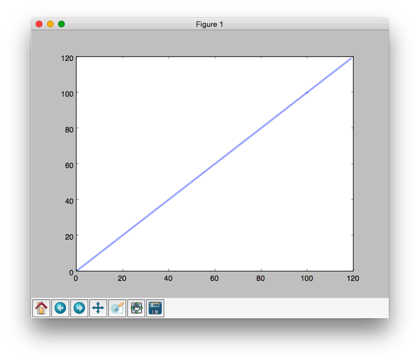Activate the Pan axes tool
The image size is (420, 363).
point(98,308)
